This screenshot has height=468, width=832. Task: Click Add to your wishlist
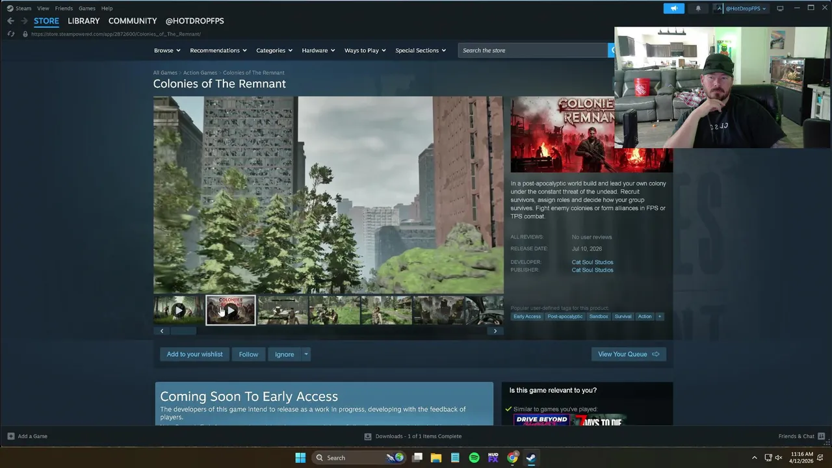(194, 354)
